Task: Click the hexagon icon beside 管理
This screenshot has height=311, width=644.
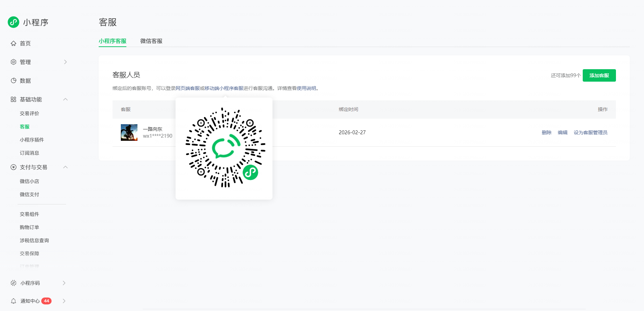Action: pyautogui.click(x=14, y=62)
